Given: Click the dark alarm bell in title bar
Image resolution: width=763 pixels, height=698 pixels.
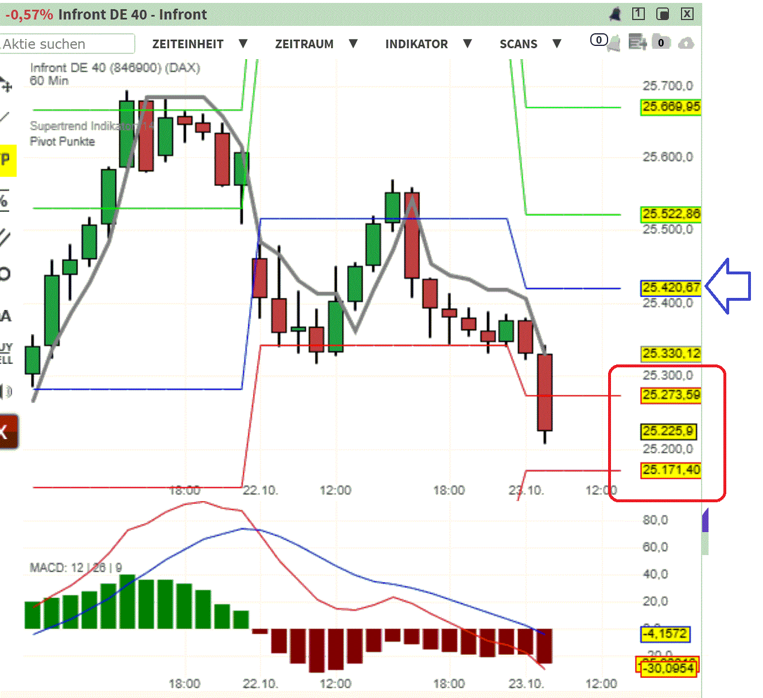Looking at the screenshot, I should coord(616,14).
